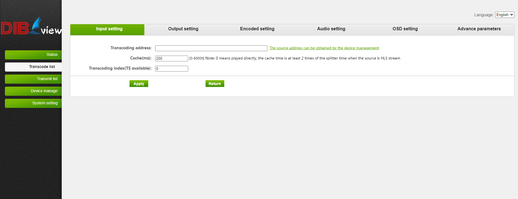Viewport: 518px width, 199px height.
Task: Open the Status page
Action: tap(33, 55)
